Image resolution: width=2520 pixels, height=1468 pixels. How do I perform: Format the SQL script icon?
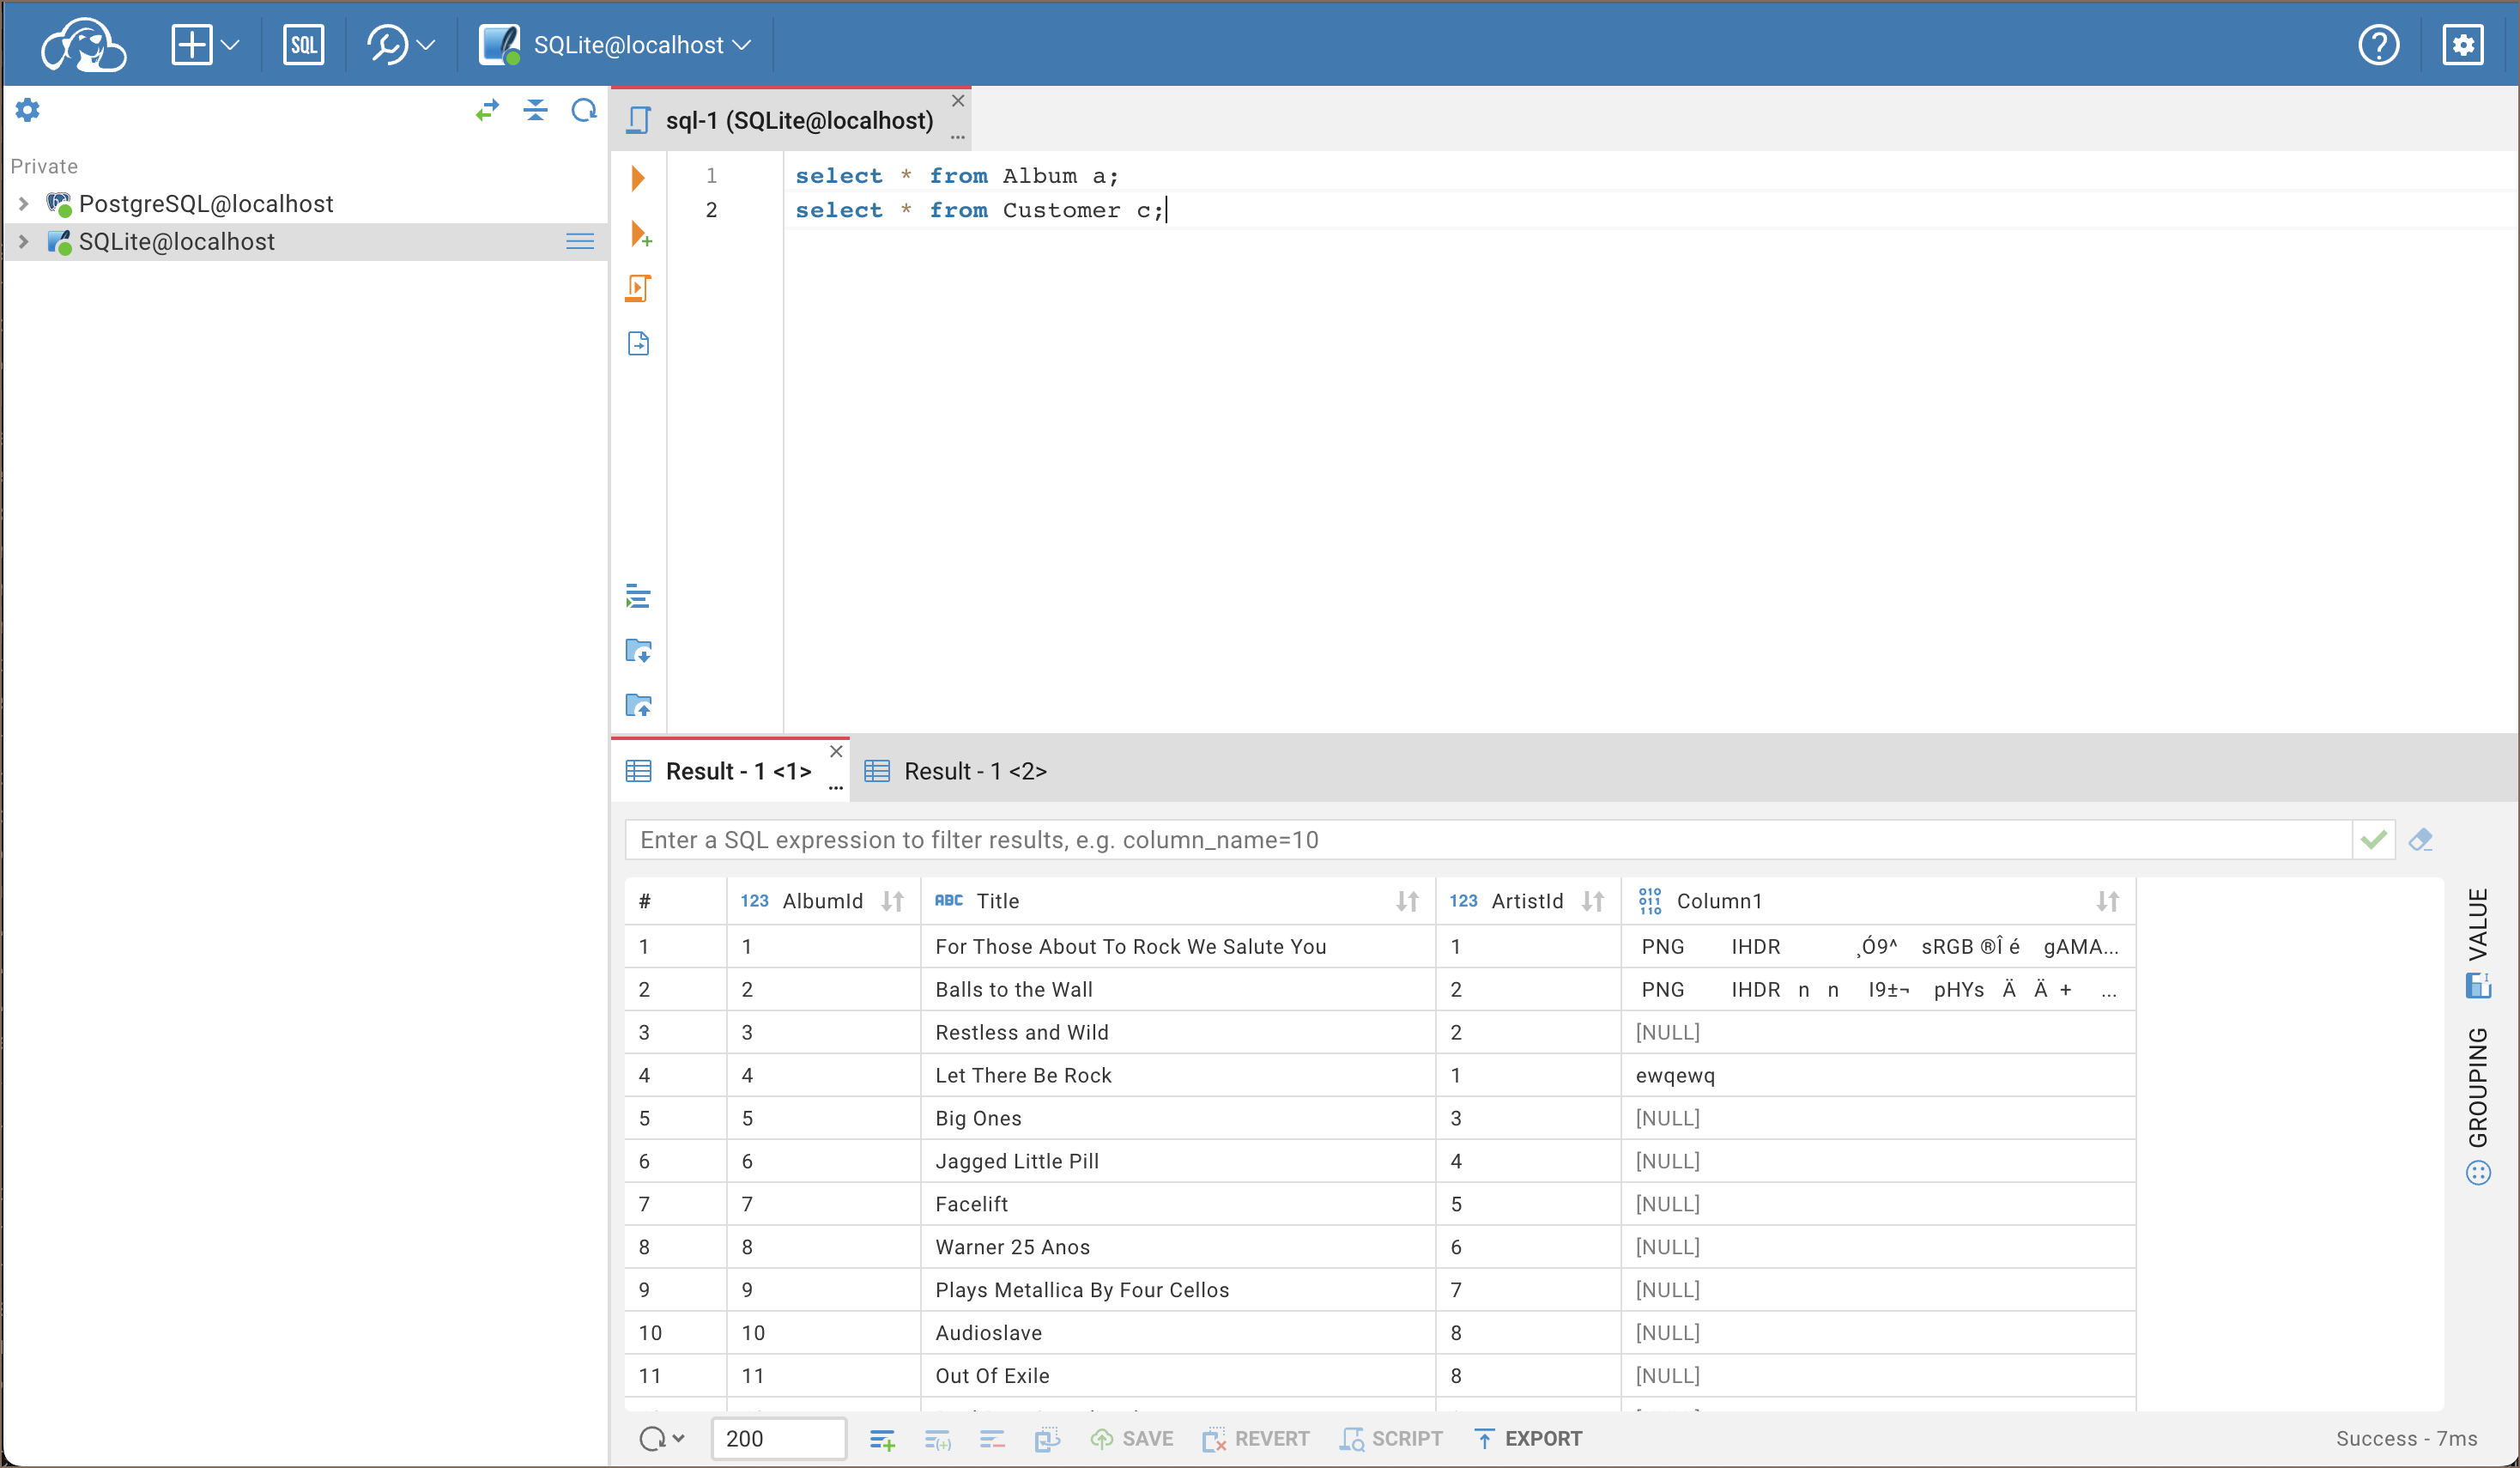tap(638, 597)
